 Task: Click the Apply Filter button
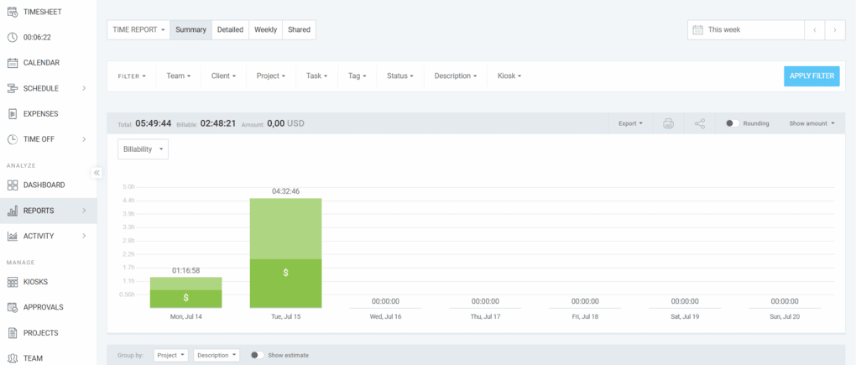point(811,76)
